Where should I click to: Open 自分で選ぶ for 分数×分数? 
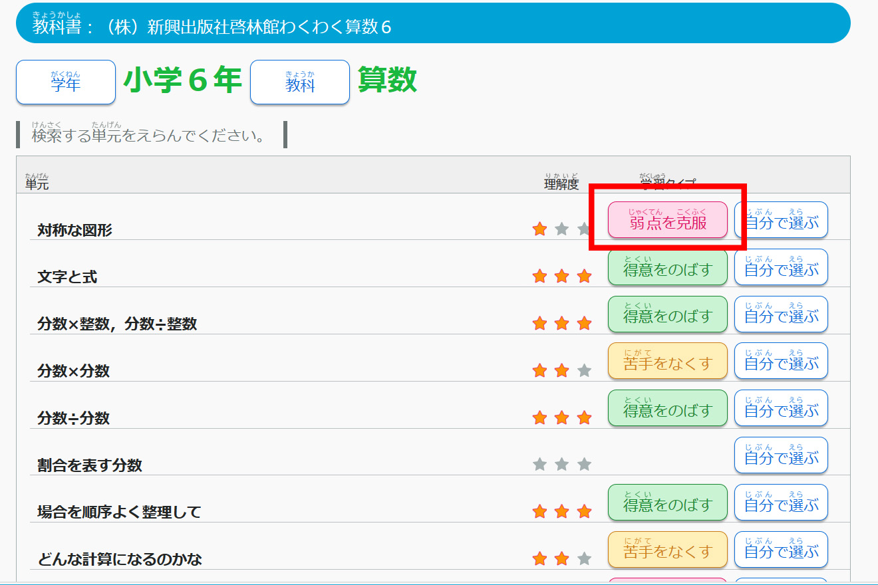pos(781,362)
